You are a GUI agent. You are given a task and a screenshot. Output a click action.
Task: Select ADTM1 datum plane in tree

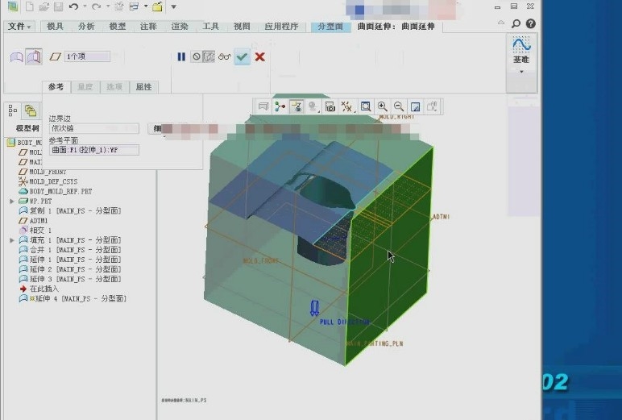(33, 221)
